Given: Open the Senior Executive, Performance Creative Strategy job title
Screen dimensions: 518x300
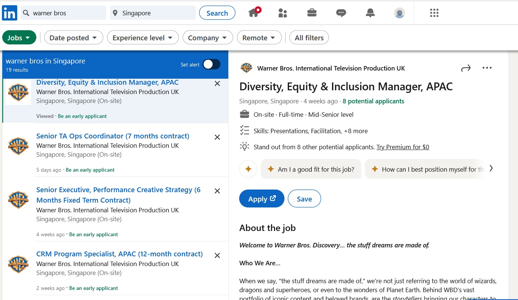Looking at the screenshot, I should click(118, 195).
